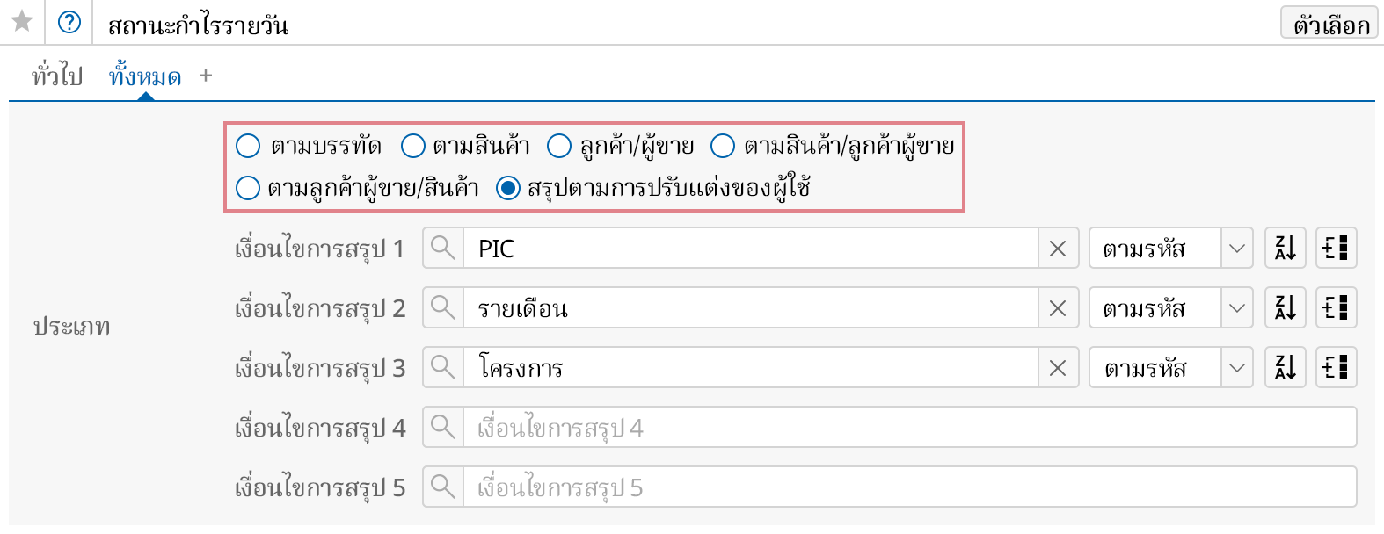Click the ตัวเลือก button

coord(1329,24)
